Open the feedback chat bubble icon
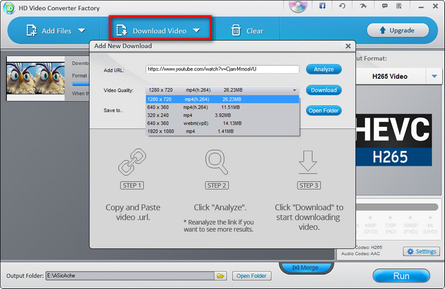The image size is (445, 289). [385, 6]
